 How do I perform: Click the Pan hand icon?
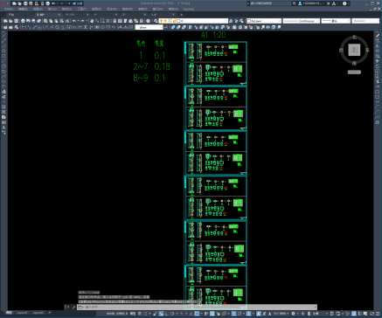click(92, 21)
